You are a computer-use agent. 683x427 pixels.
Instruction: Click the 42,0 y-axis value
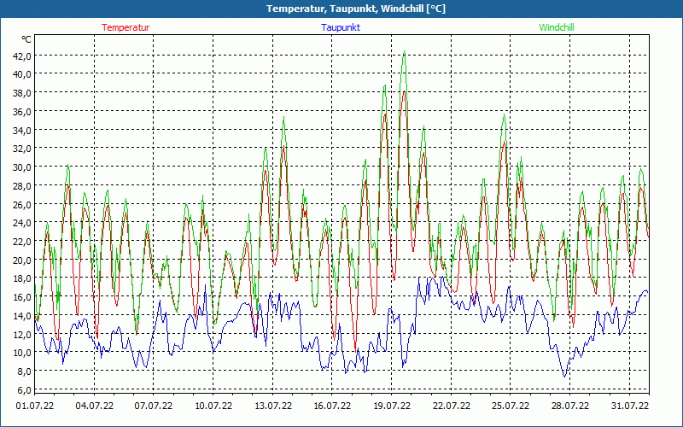point(22,56)
